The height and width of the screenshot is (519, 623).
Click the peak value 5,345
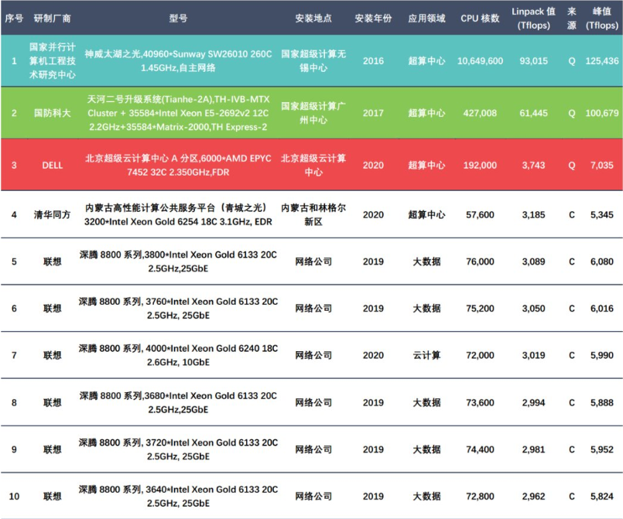[601, 215]
